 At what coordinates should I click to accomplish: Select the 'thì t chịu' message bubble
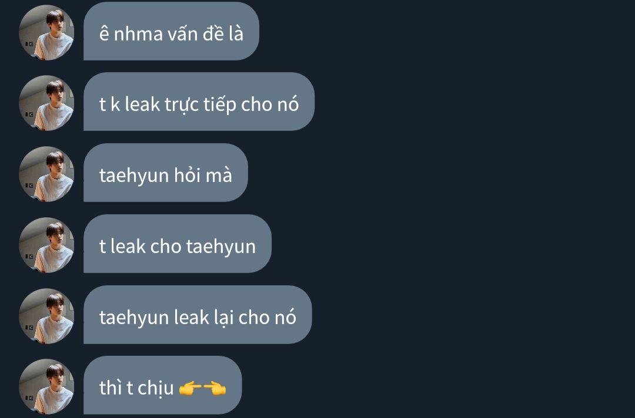click(x=162, y=385)
